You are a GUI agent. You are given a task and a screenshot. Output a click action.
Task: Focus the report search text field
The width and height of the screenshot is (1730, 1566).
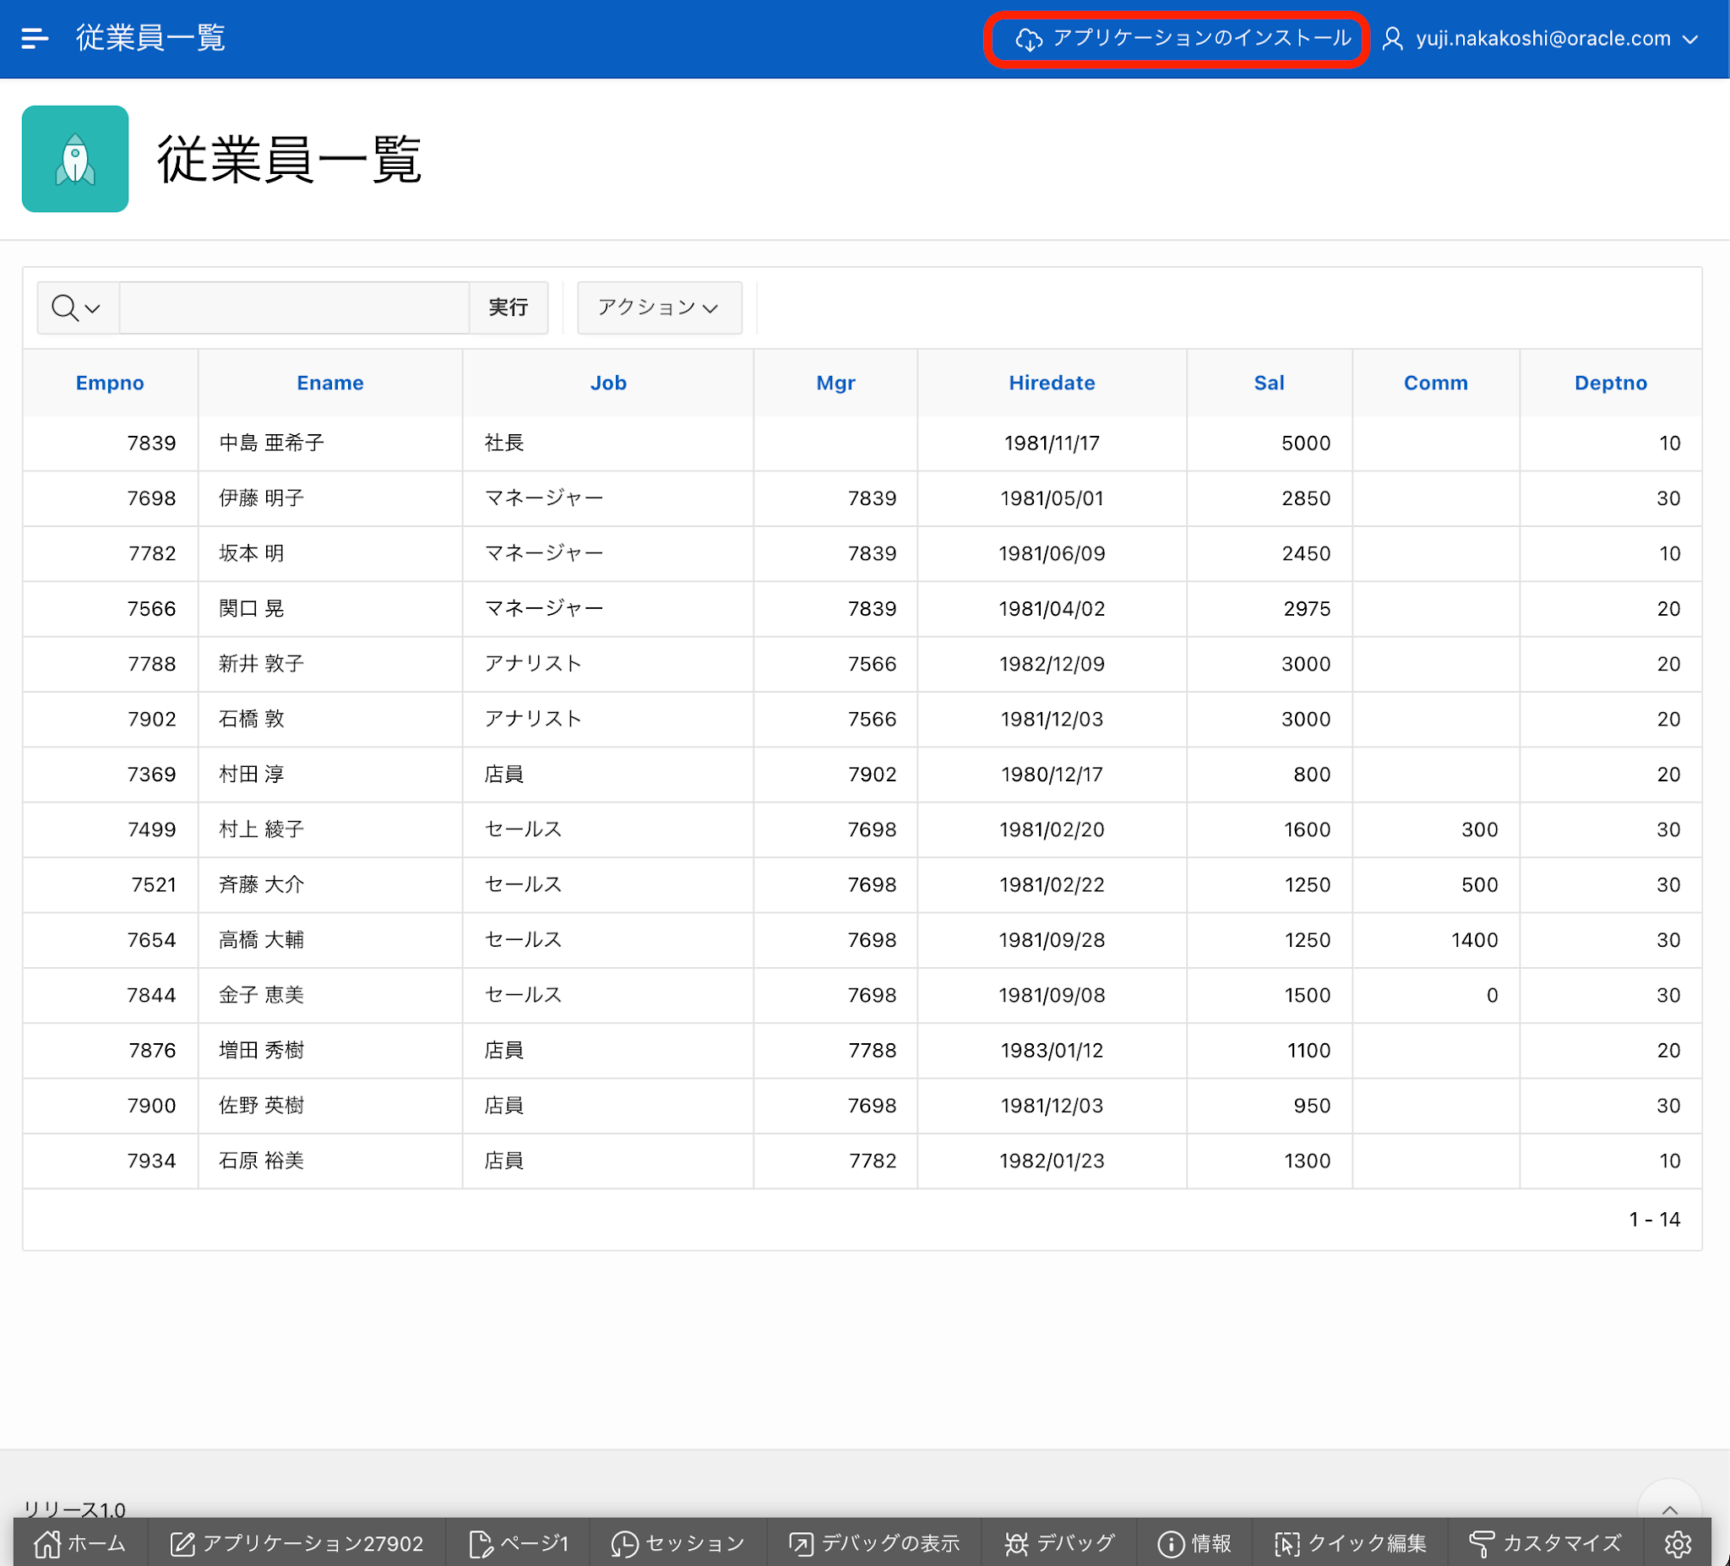point(294,307)
